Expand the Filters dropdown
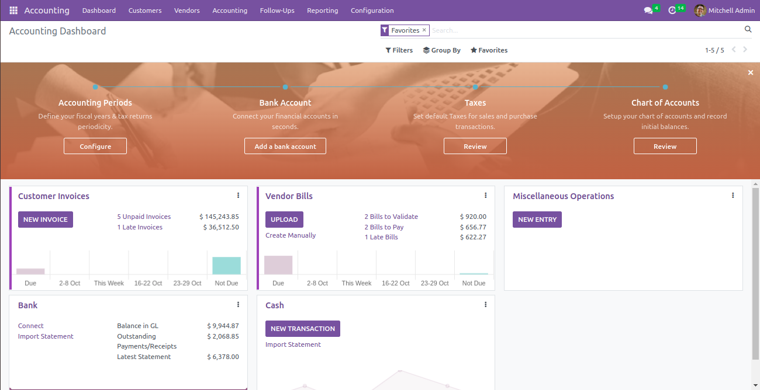 [x=399, y=50]
